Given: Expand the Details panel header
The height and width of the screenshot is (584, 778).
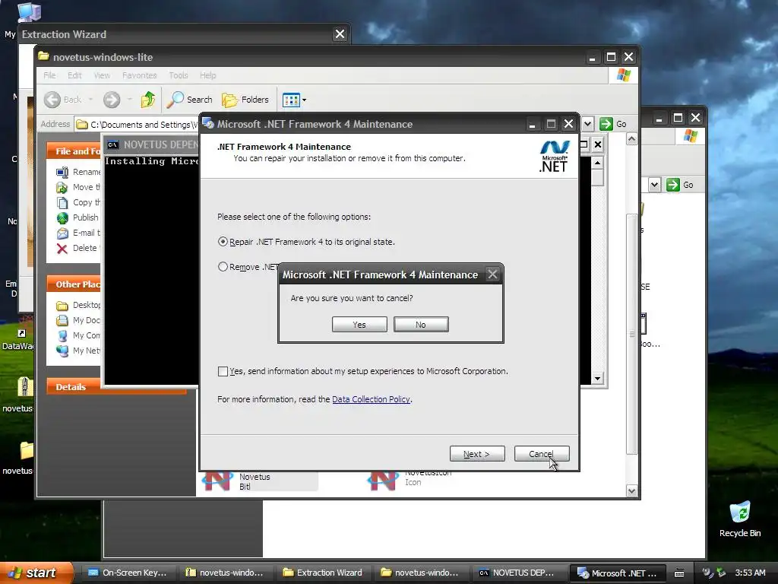Looking at the screenshot, I should click(116, 387).
